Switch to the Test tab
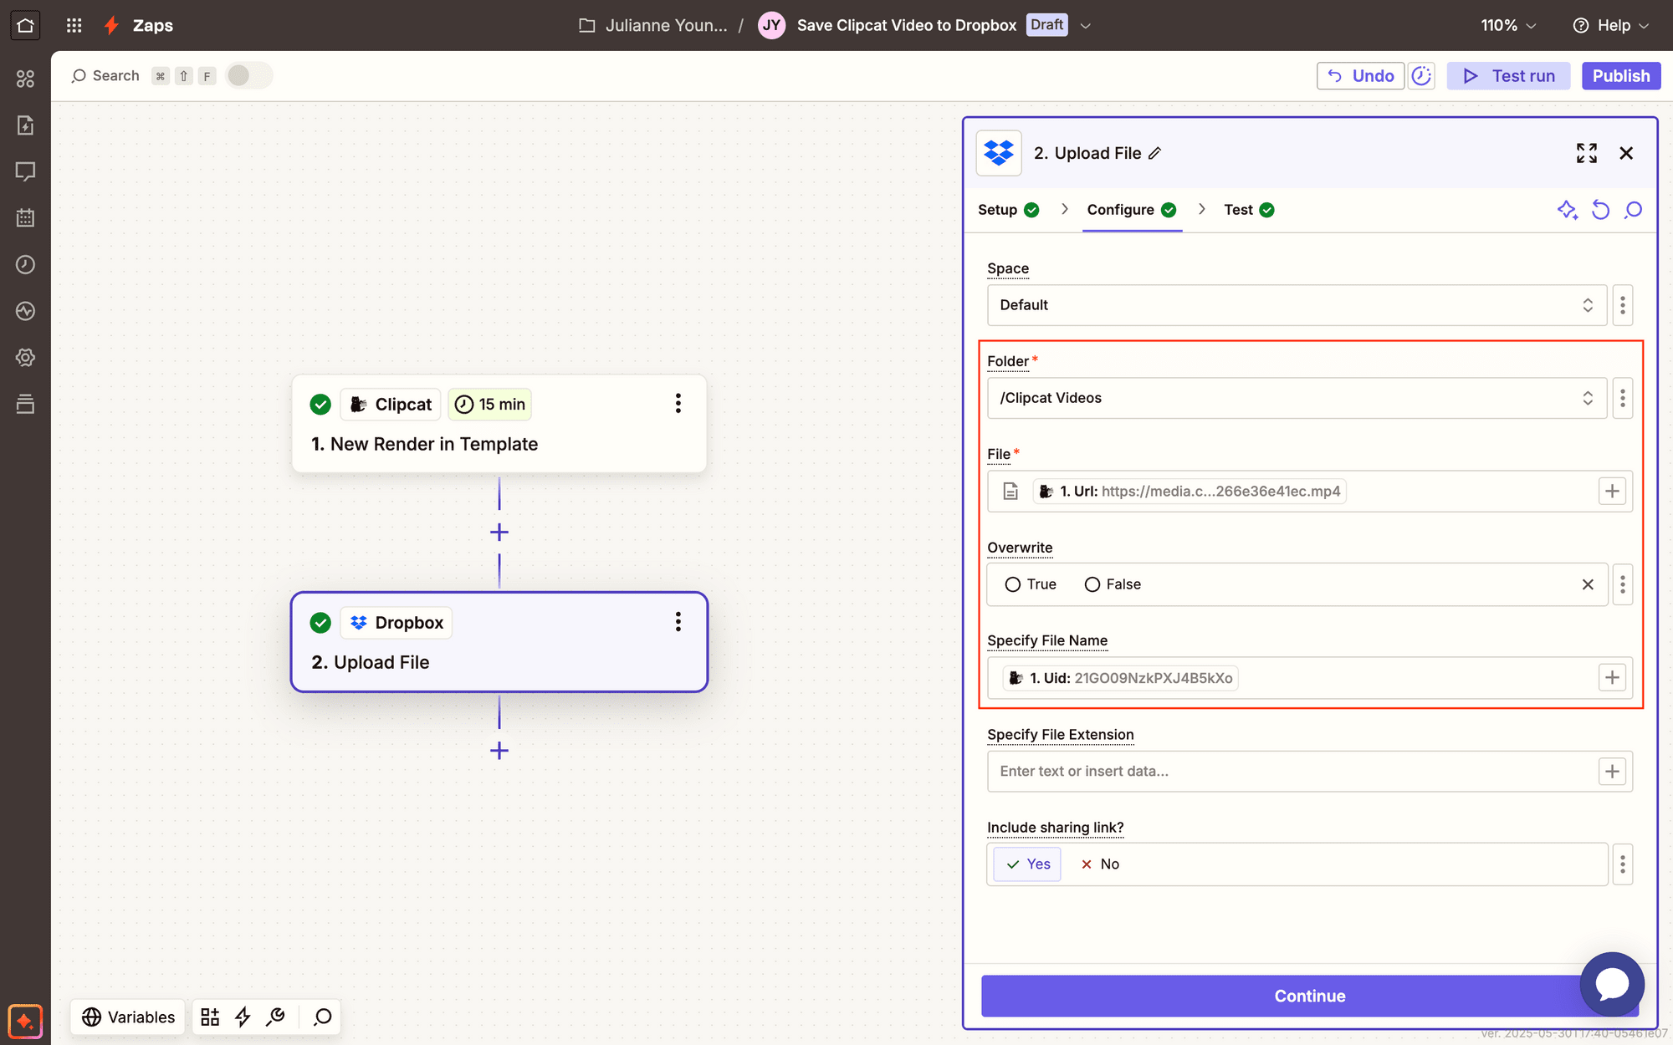The height and width of the screenshot is (1045, 1673). click(1249, 210)
